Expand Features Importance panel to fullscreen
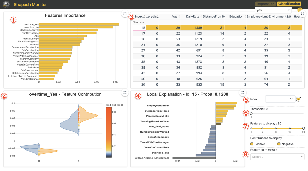Screen dimensions: 308x171 [x=124, y=14]
